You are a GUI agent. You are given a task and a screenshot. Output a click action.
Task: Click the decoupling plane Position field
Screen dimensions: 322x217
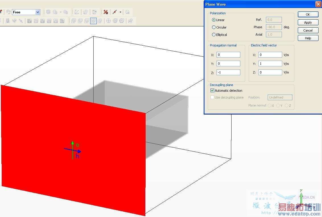[x=280, y=97]
